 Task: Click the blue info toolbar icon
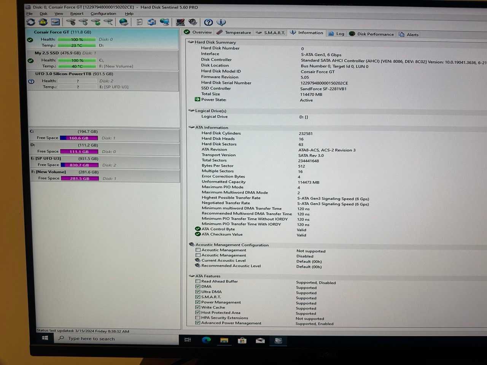(x=221, y=22)
